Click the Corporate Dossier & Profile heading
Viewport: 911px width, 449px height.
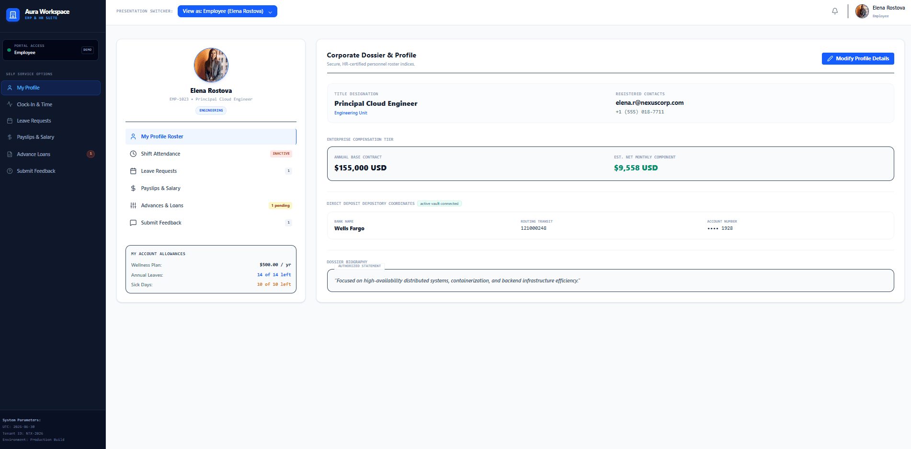pos(371,56)
